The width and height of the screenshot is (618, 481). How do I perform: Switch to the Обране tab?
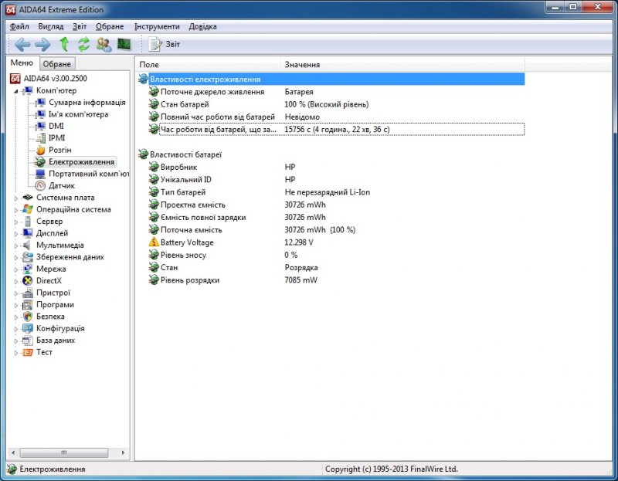point(56,63)
